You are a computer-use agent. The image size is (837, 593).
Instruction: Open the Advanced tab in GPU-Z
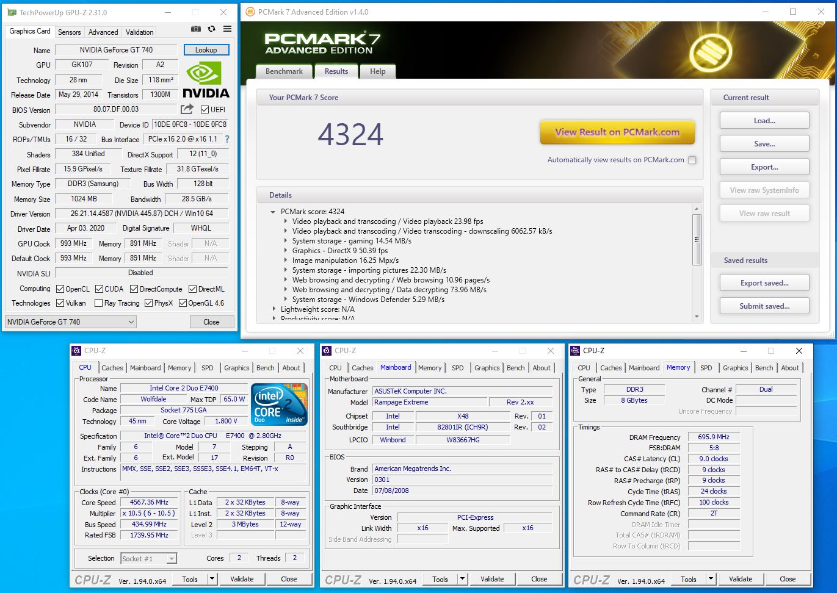click(103, 32)
